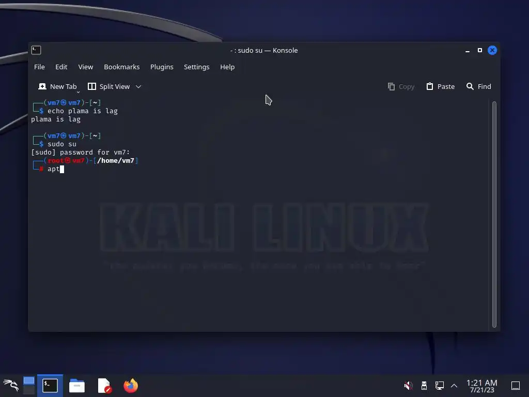This screenshot has height=397, width=529.
Task: Launch Firefox from the taskbar
Action: click(131, 386)
